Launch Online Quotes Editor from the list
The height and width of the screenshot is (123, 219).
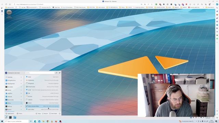42,106
